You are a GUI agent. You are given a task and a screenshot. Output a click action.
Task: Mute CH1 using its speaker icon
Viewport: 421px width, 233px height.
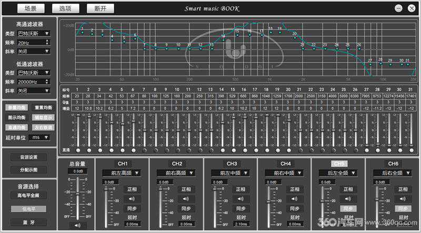(131, 199)
